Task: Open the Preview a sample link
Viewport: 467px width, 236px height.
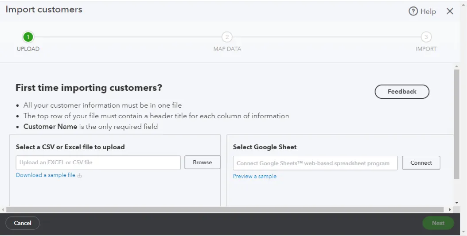Action: click(255, 176)
